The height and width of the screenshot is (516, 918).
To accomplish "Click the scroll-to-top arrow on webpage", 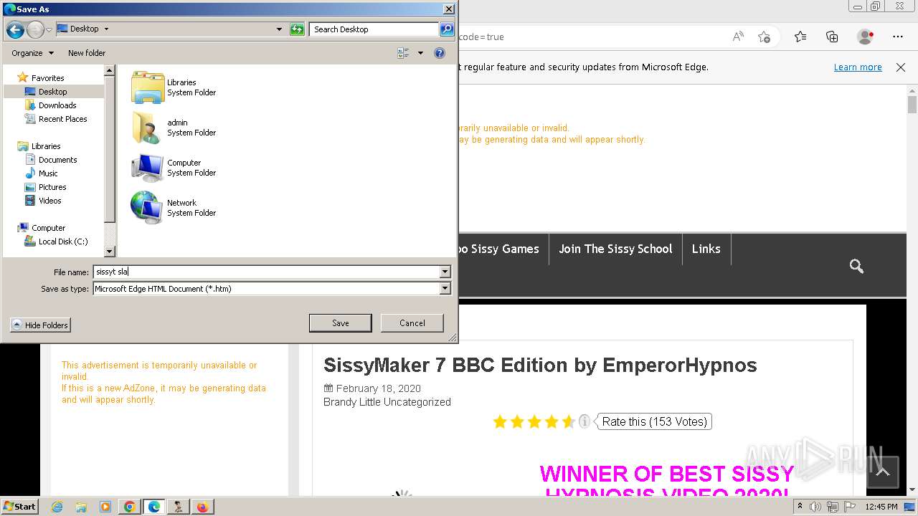I will point(882,472).
